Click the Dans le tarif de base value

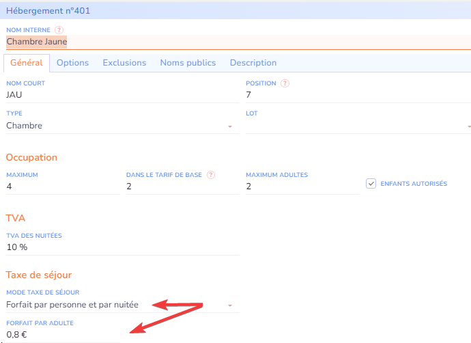point(181,187)
